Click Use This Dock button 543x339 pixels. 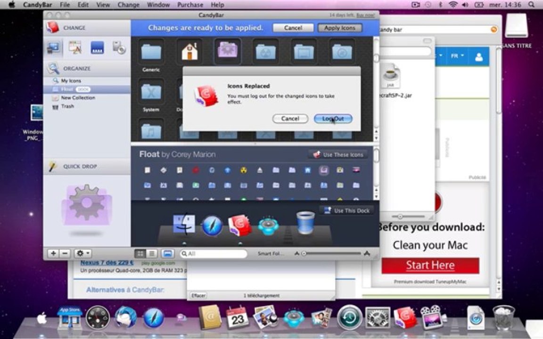coord(346,210)
